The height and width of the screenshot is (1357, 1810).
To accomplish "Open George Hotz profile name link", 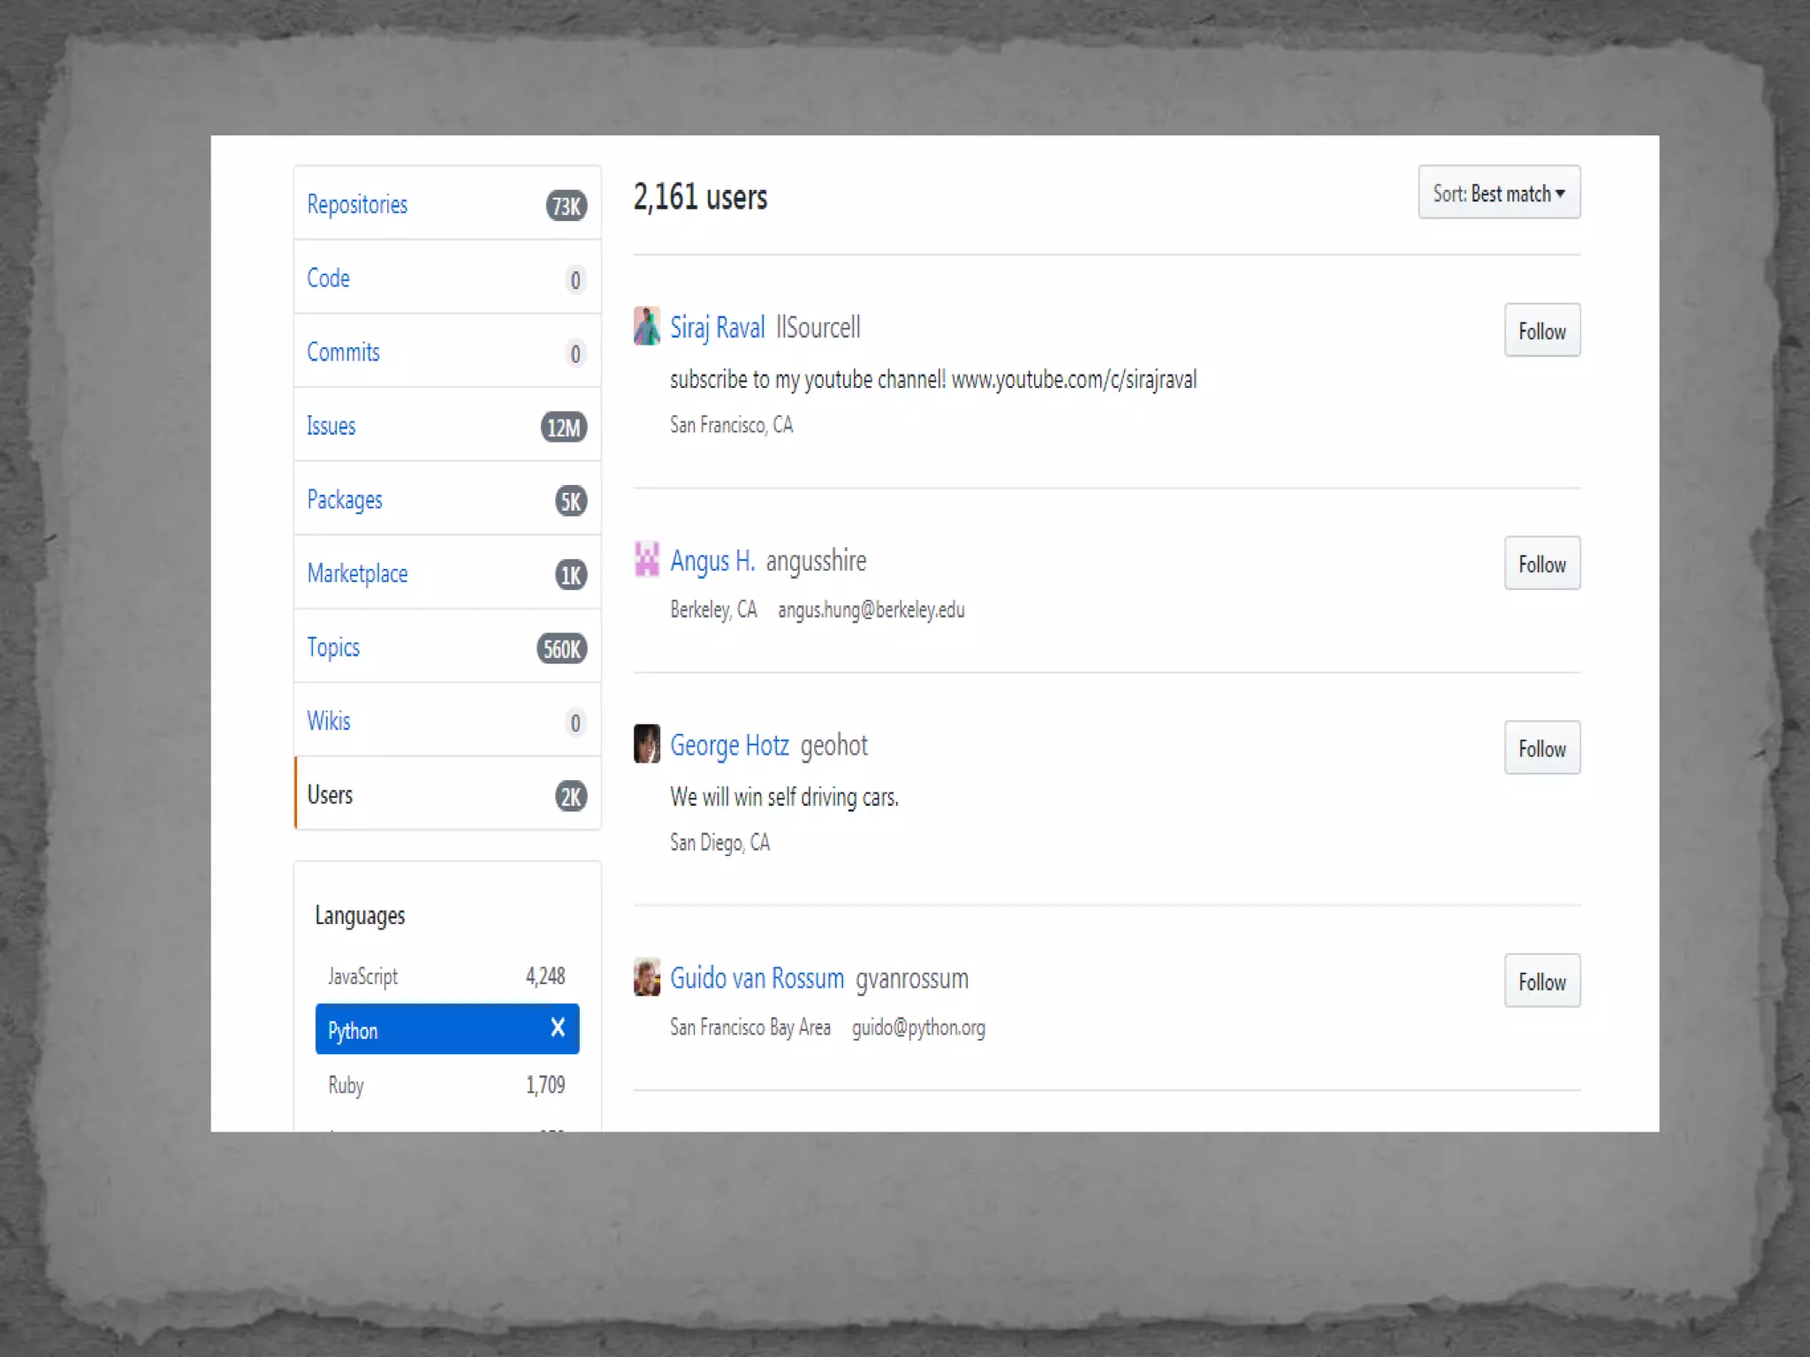I will click(x=729, y=745).
